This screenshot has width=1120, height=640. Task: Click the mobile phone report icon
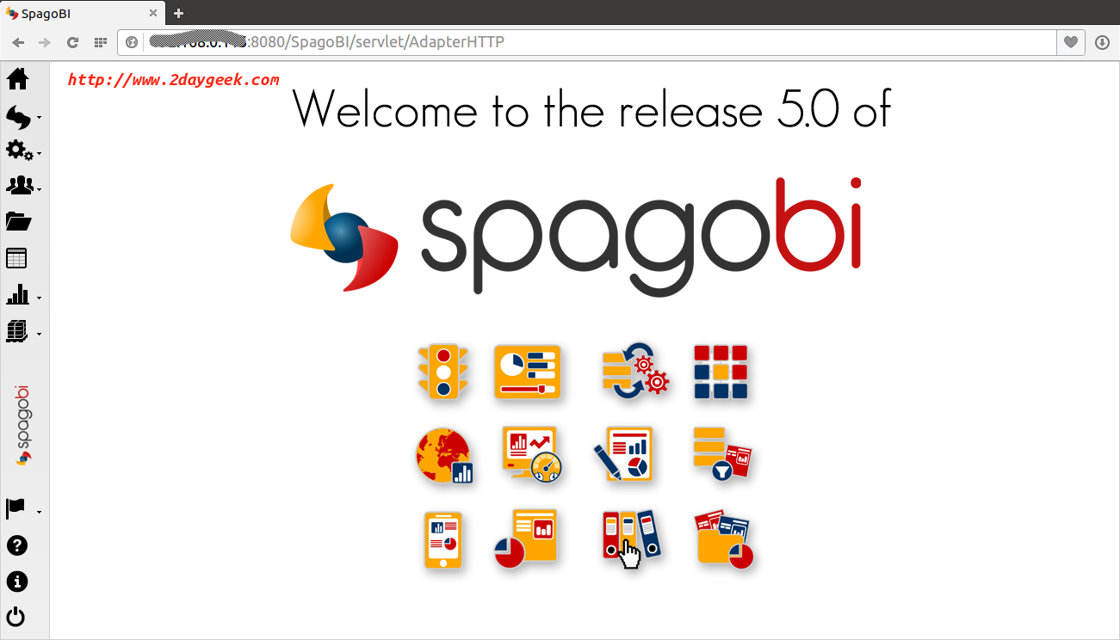443,540
